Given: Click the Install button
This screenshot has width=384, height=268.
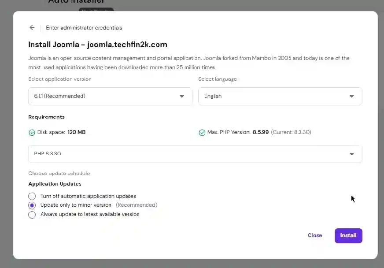Looking at the screenshot, I should (x=348, y=236).
